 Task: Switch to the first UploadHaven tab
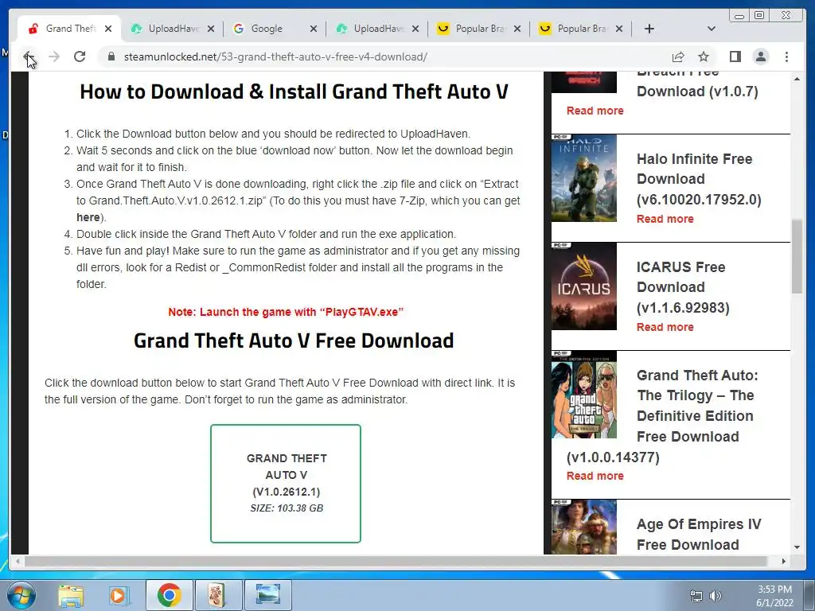172,29
